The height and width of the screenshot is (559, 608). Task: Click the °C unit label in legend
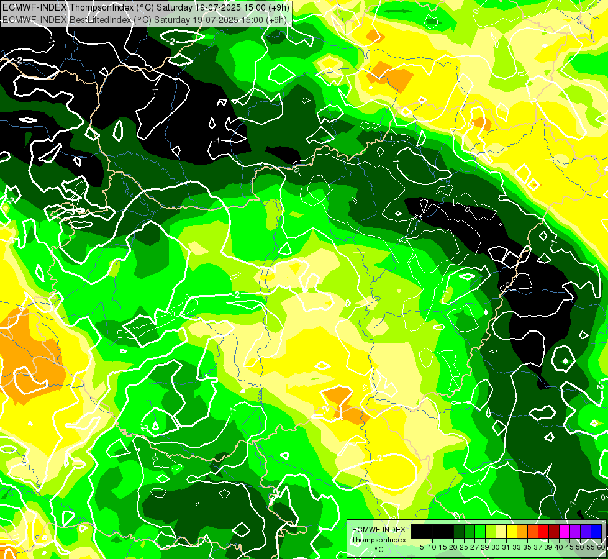pos(379,550)
